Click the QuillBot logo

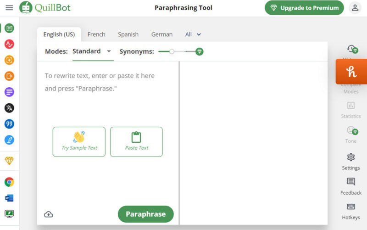point(45,8)
